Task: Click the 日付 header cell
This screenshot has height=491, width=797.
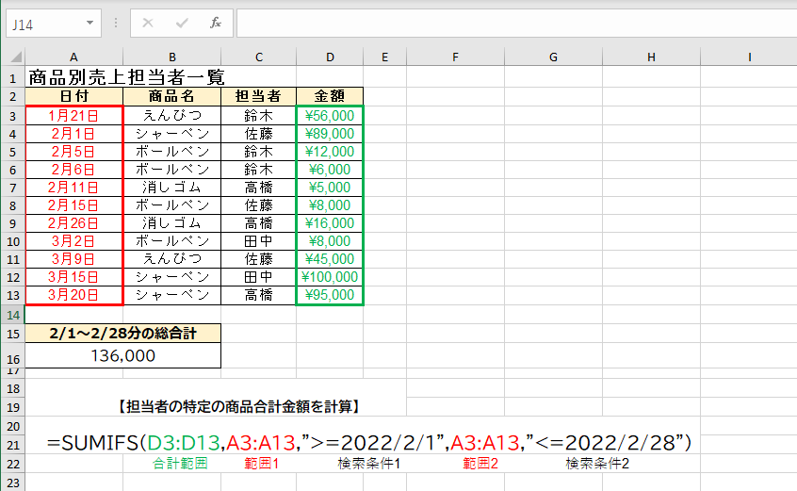Action: click(x=73, y=96)
